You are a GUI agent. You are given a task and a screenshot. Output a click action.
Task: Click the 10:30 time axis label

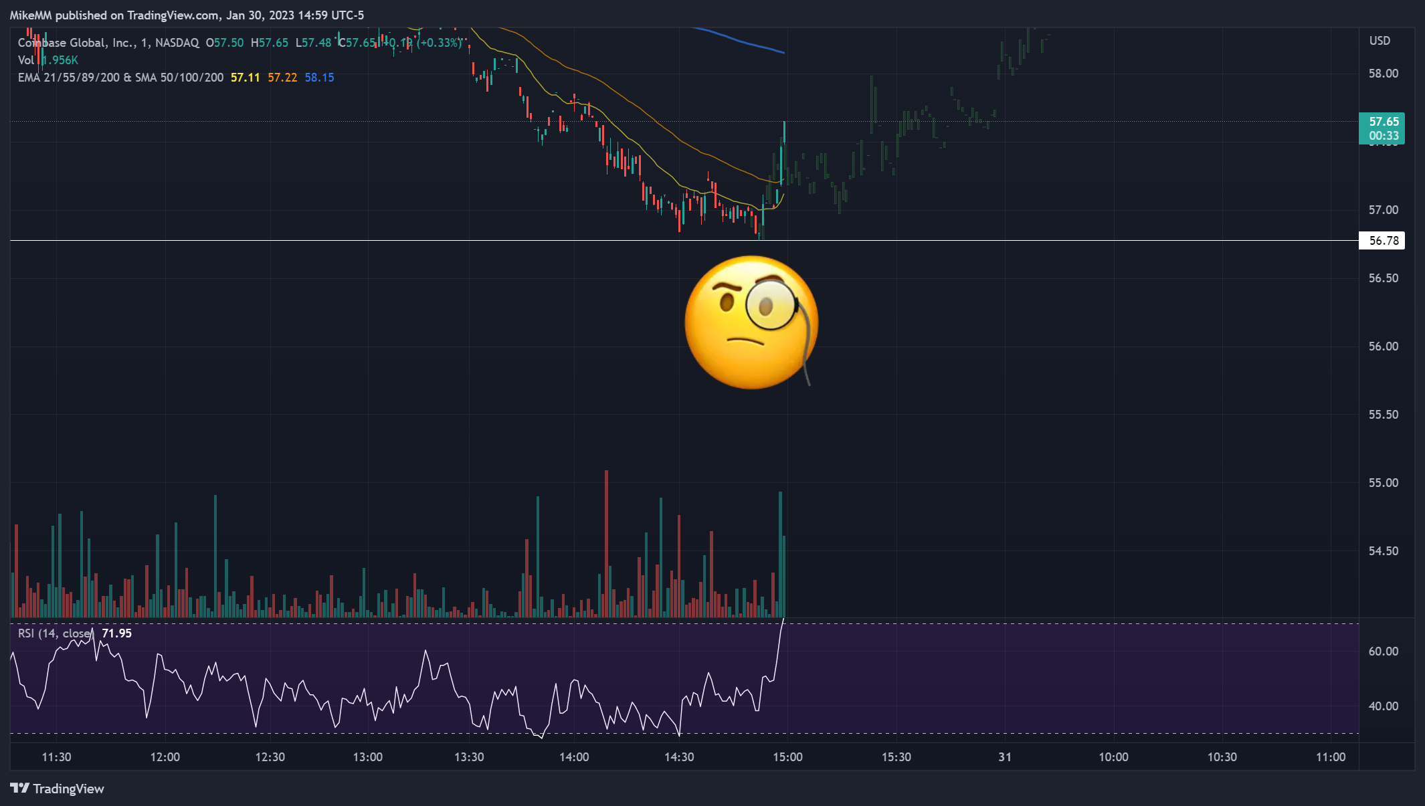pos(1222,757)
